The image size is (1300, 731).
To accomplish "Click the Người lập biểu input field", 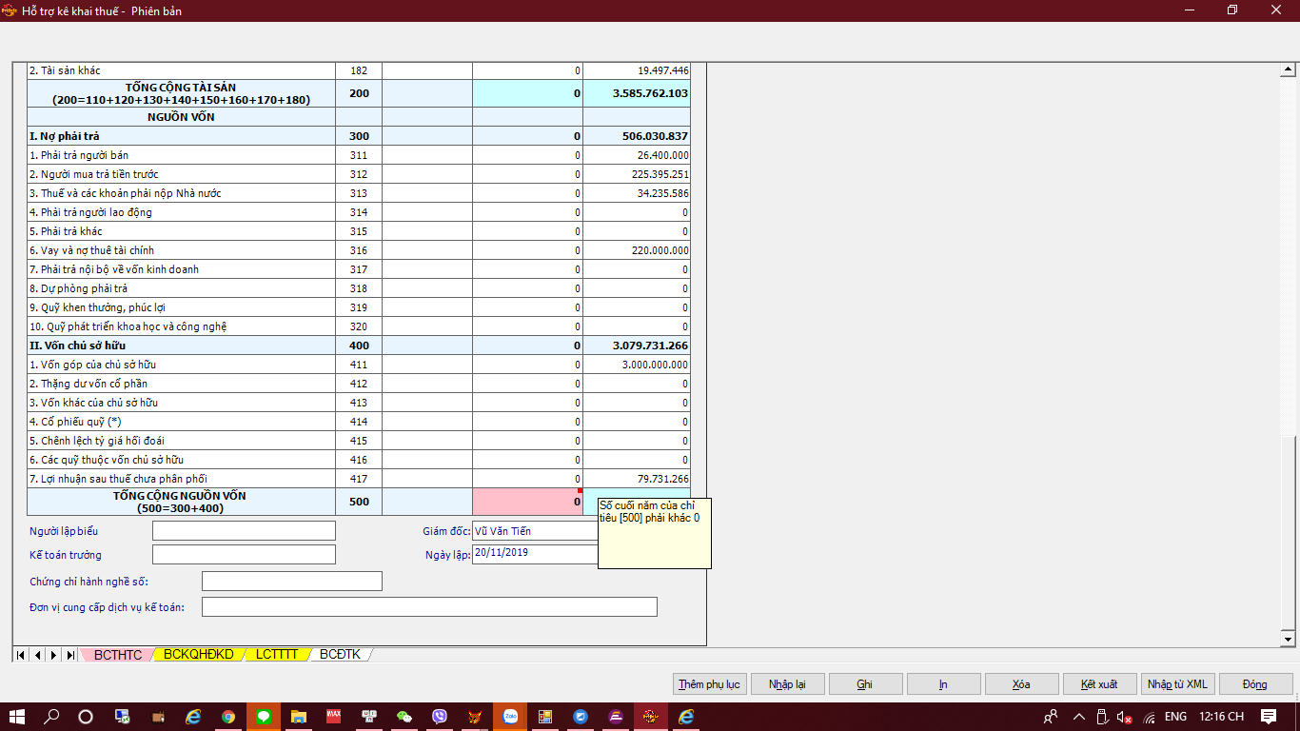I will [244, 531].
